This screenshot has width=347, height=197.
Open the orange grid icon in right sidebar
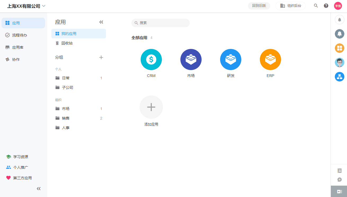(x=339, y=48)
